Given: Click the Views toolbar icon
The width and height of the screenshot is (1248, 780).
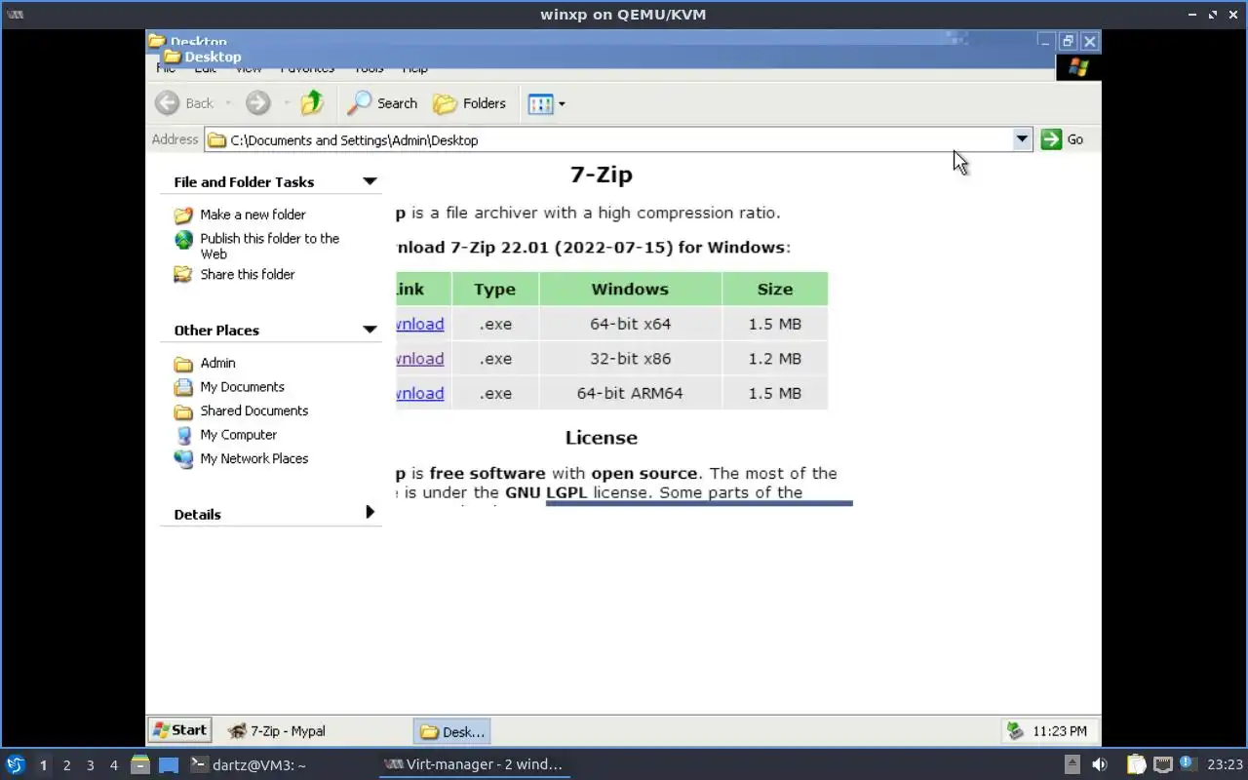Looking at the screenshot, I should point(540,103).
